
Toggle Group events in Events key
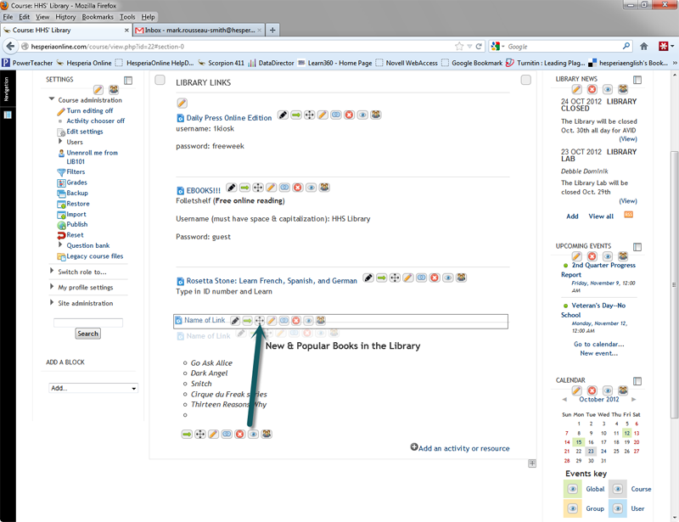tap(572, 508)
